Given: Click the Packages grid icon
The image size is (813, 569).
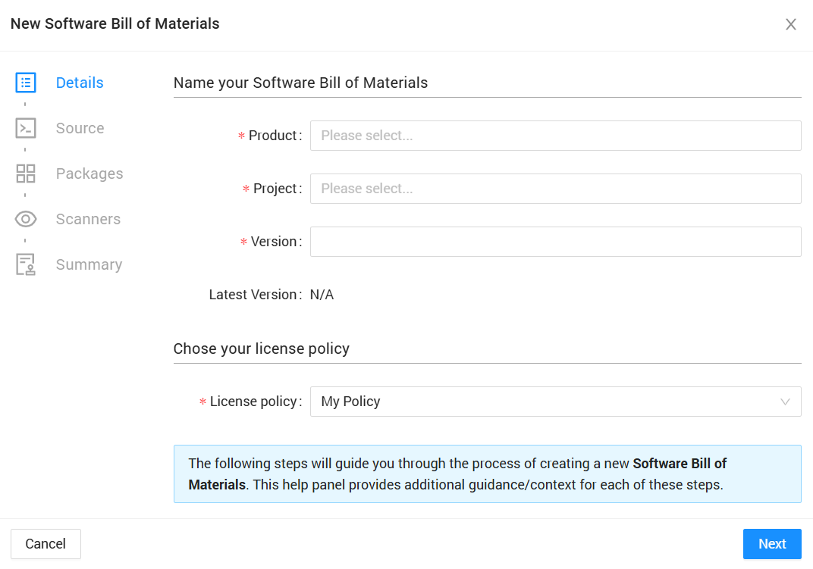Looking at the screenshot, I should 26,174.
